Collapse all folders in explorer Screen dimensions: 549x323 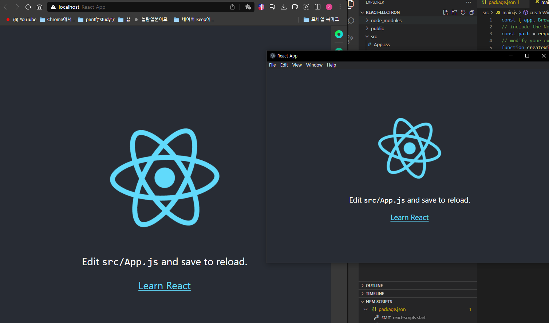tap(472, 12)
